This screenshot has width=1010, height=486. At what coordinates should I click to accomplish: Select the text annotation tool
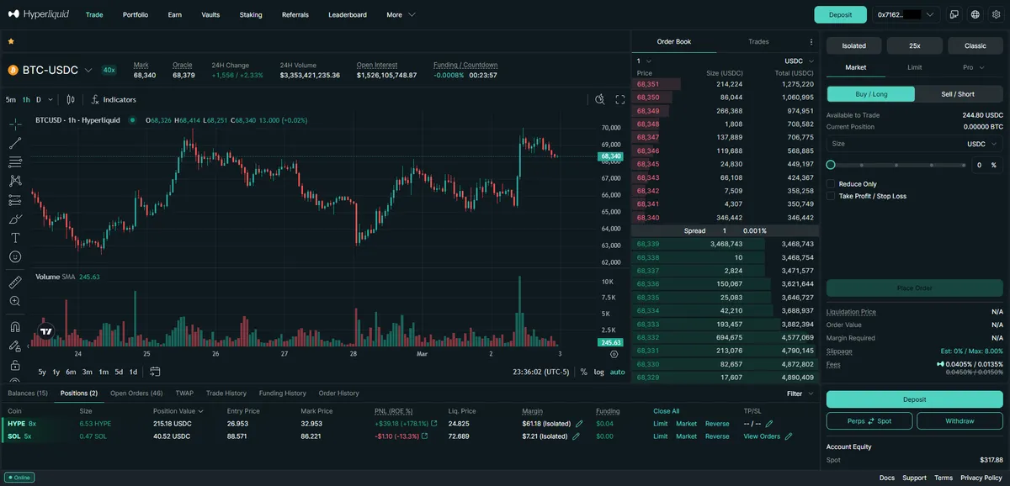(x=15, y=237)
